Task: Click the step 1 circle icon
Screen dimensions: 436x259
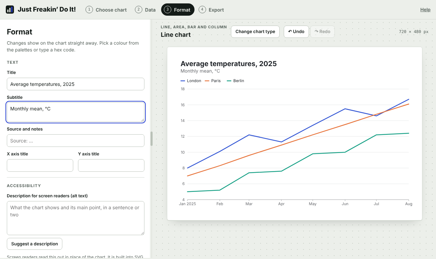Action: click(89, 10)
